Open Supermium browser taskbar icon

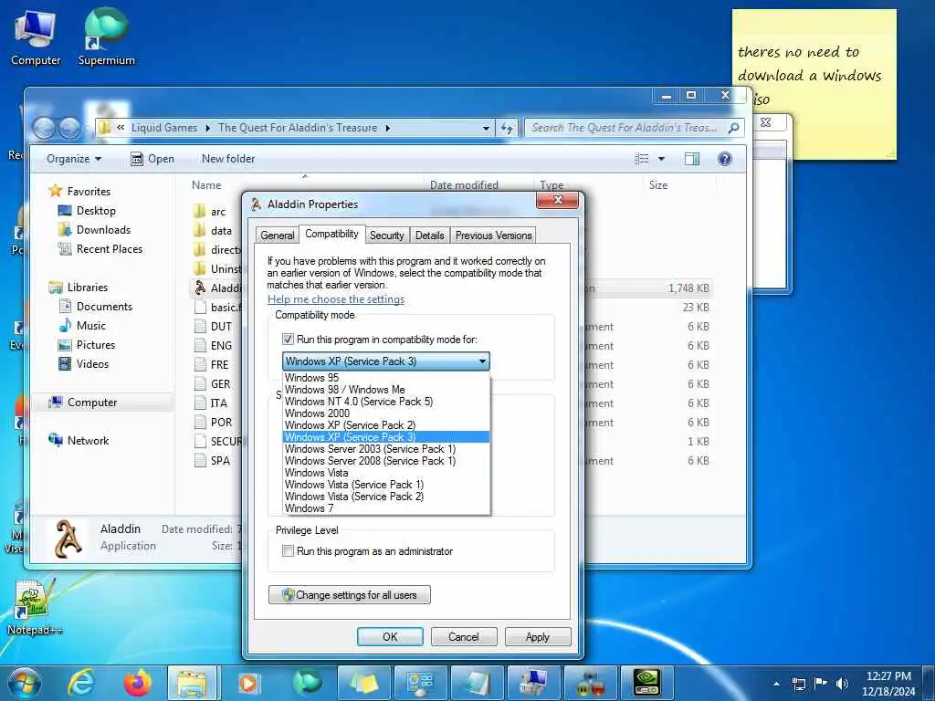307,683
